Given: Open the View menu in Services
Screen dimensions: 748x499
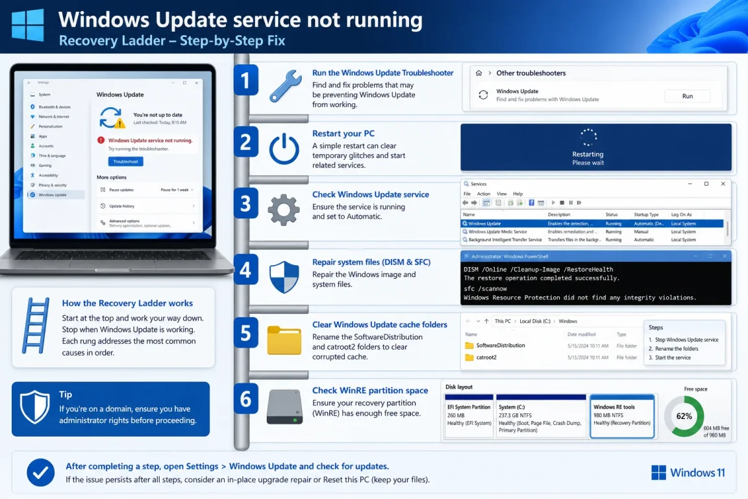Looking at the screenshot, I should [x=502, y=194].
